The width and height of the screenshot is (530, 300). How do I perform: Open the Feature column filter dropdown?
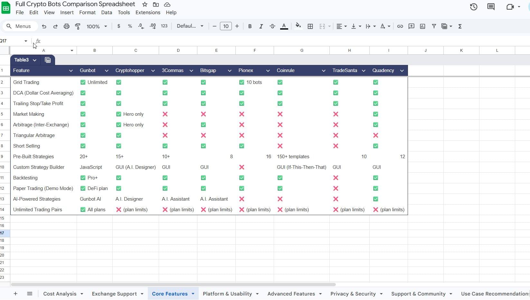pos(71,71)
